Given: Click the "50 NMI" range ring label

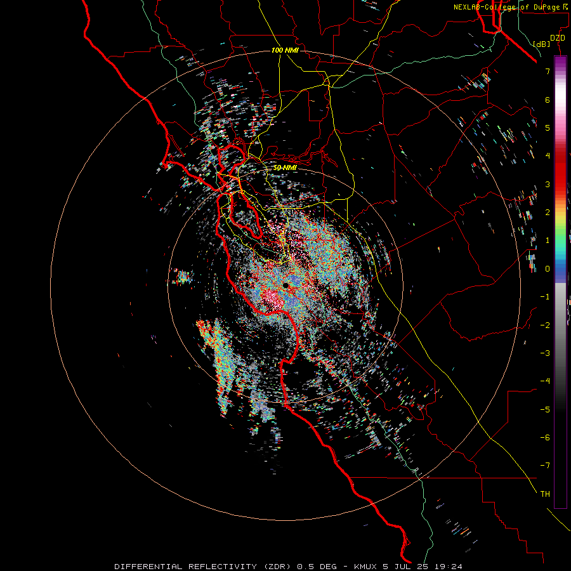Looking at the screenshot, I should pos(285,168).
